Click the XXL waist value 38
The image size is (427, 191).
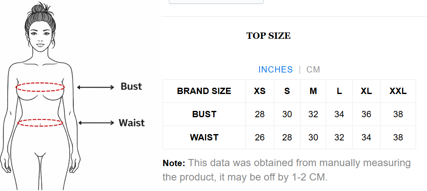point(398,137)
